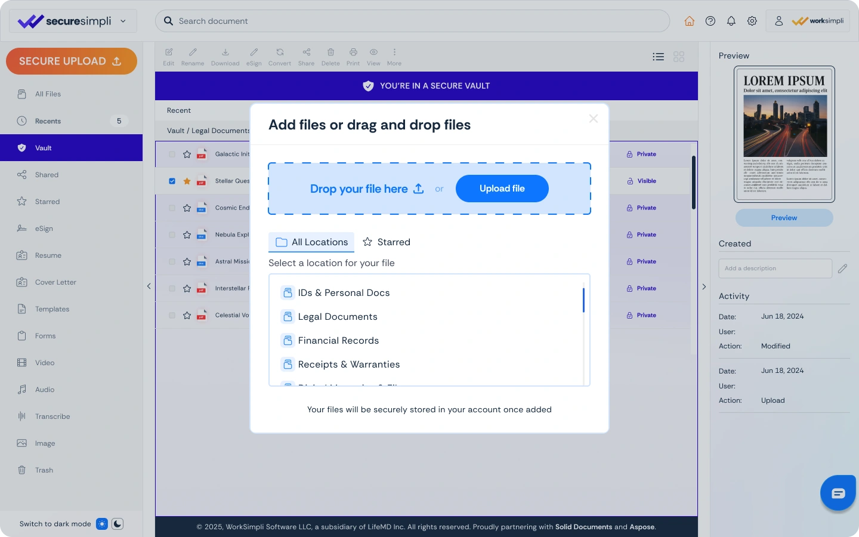Star the Cosmic End file

tap(187, 208)
